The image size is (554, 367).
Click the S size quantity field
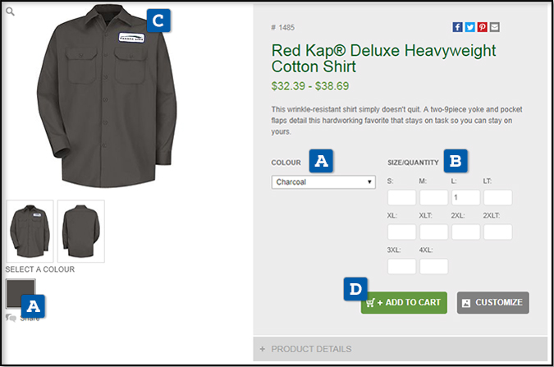[401, 198]
